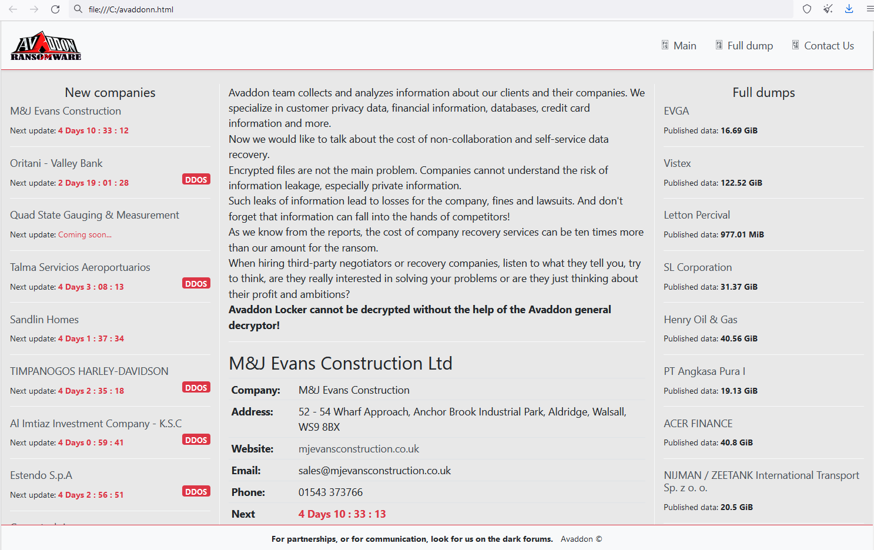Open the shield protection icon in toolbar
874x550 pixels.
point(807,9)
